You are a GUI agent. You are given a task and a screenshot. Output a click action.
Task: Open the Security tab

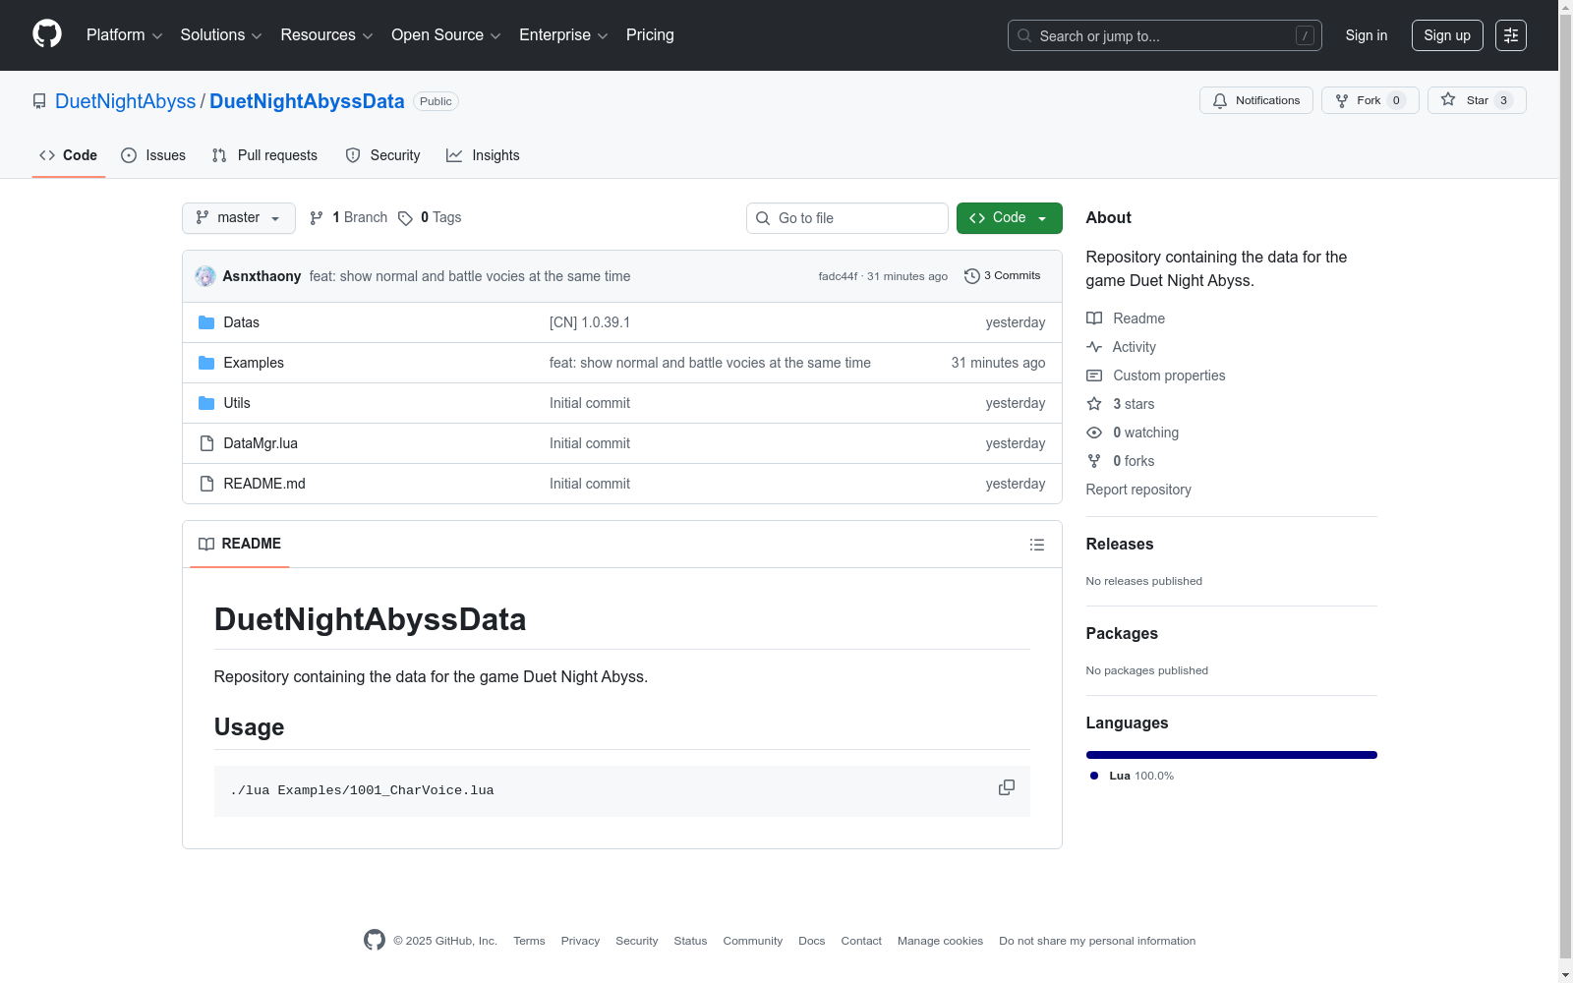(383, 155)
